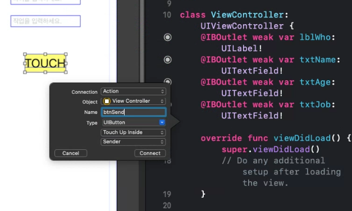The height and width of the screenshot is (211, 352).
Task: Click the job text field with Korean placeholder
Action: (45, 21)
